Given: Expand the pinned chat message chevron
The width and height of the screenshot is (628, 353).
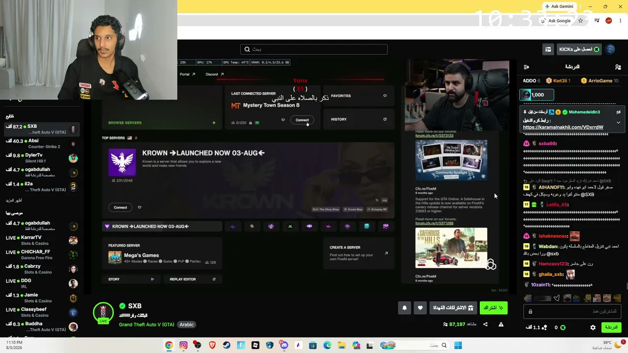Looking at the screenshot, I should point(618,123).
